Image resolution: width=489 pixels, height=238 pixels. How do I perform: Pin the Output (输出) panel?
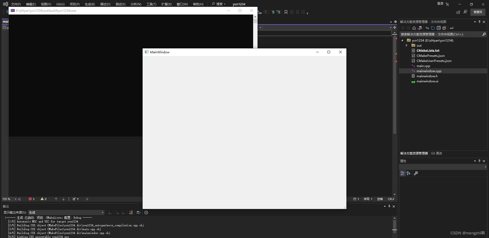coord(389,206)
